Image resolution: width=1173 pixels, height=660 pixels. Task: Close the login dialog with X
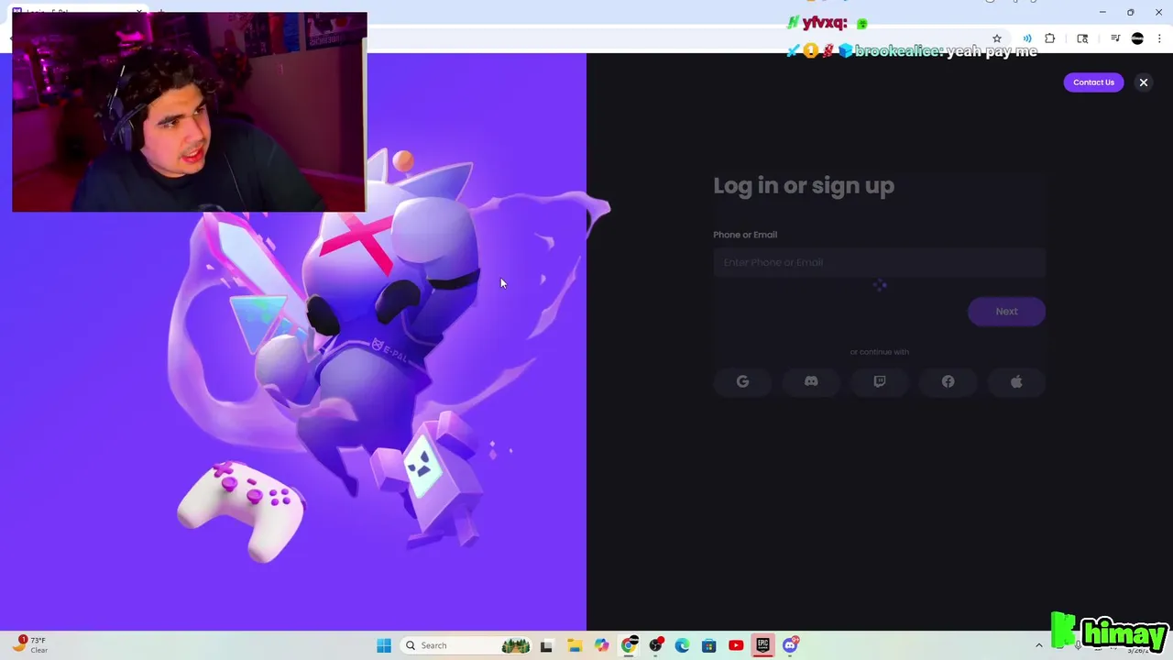click(x=1144, y=82)
